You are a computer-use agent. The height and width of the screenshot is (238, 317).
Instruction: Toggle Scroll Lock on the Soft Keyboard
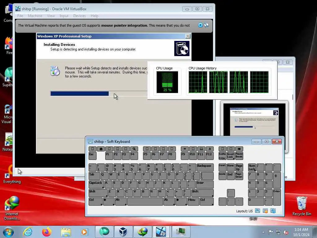coord(231,156)
